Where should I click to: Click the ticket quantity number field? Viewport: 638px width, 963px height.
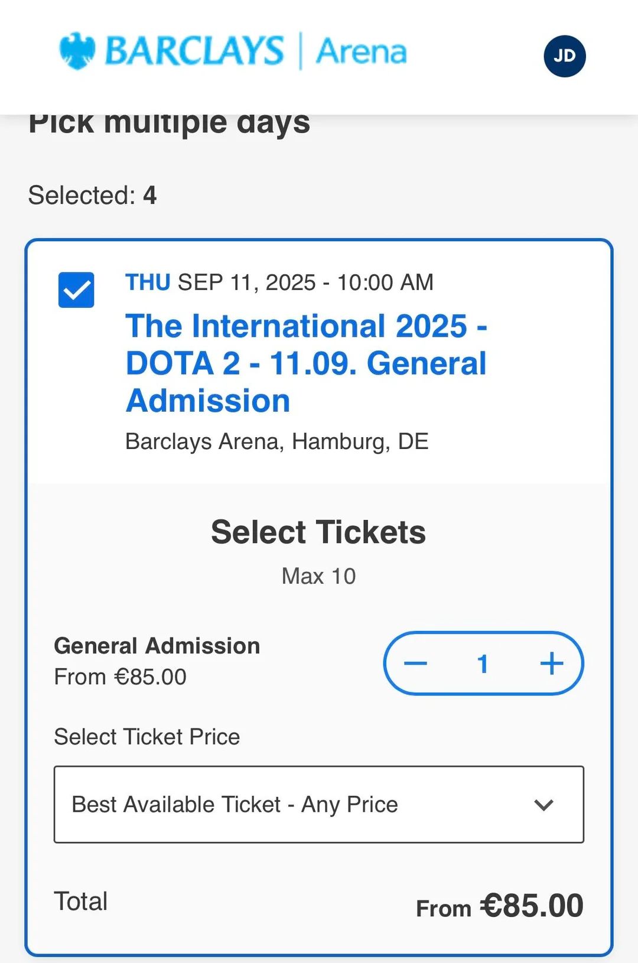point(483,664)
